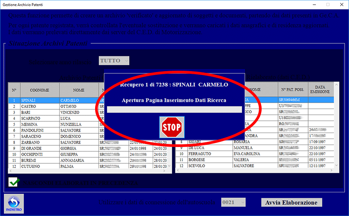Viewport: 349px width, 216px height.
Task: Click the left table horizontal scrollbar left arrow
Action: [10, 171]
